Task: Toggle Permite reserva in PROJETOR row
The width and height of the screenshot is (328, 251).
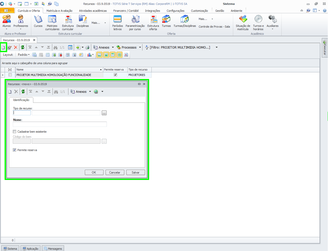Action: (115, 75)
